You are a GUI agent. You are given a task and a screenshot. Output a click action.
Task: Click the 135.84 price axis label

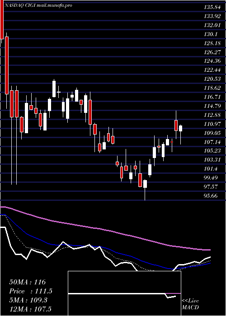point(212,8)
